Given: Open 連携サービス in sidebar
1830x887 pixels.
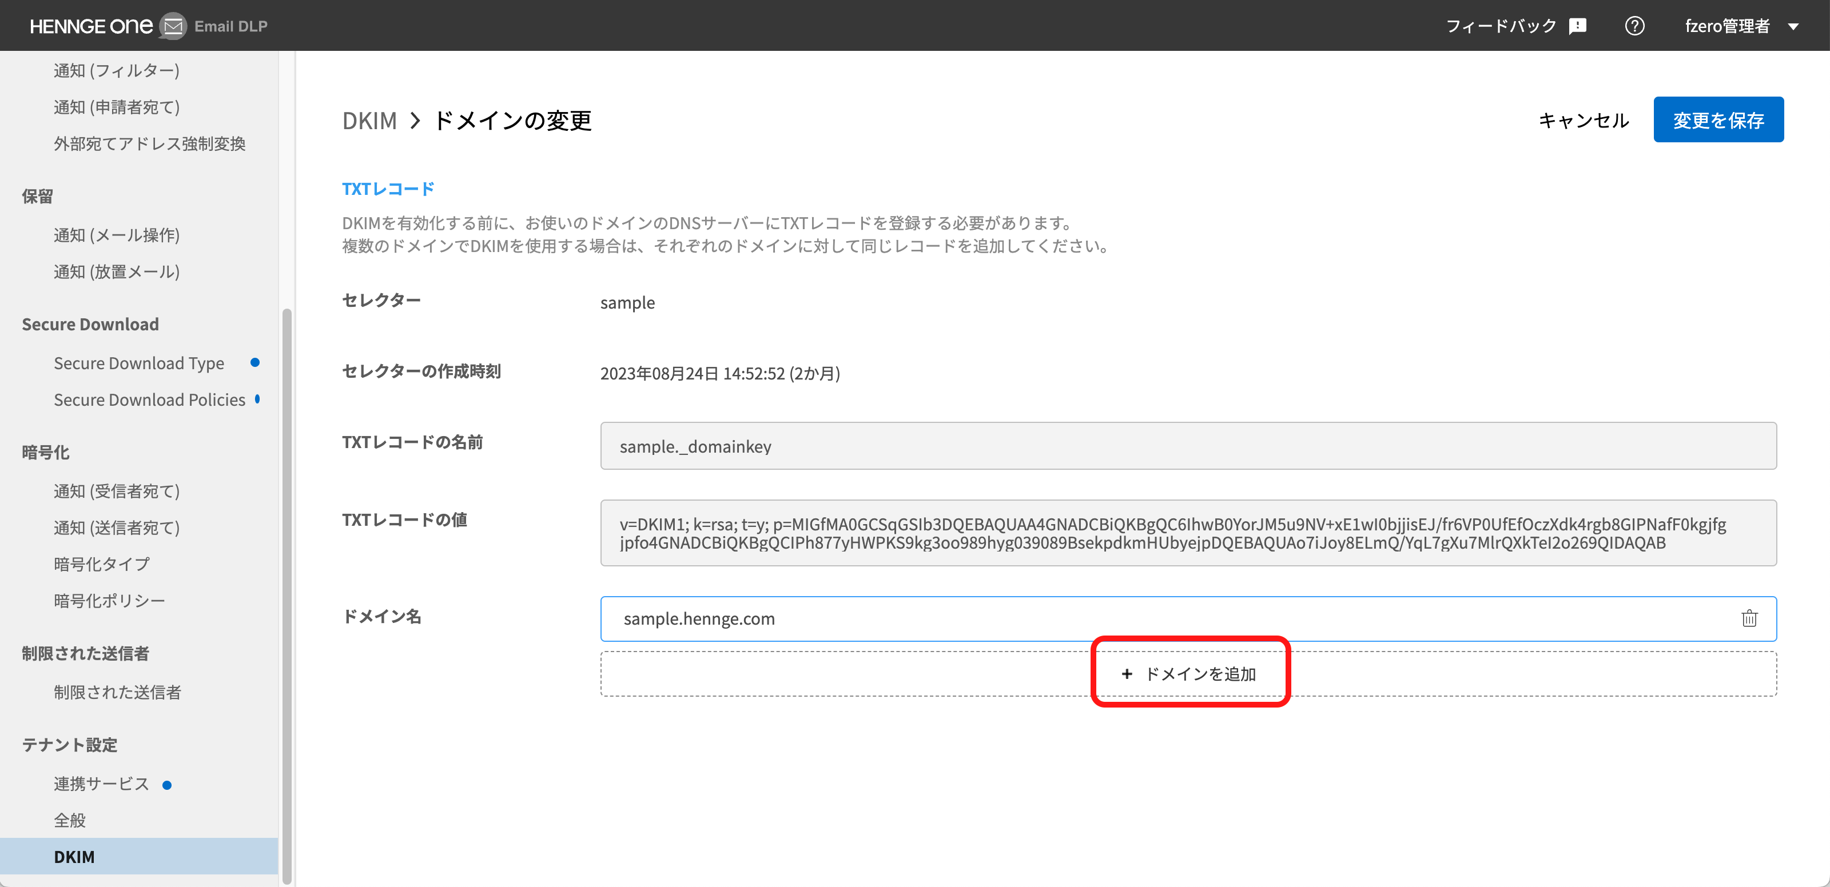Looking at the screenshot, I should point(101,784).
